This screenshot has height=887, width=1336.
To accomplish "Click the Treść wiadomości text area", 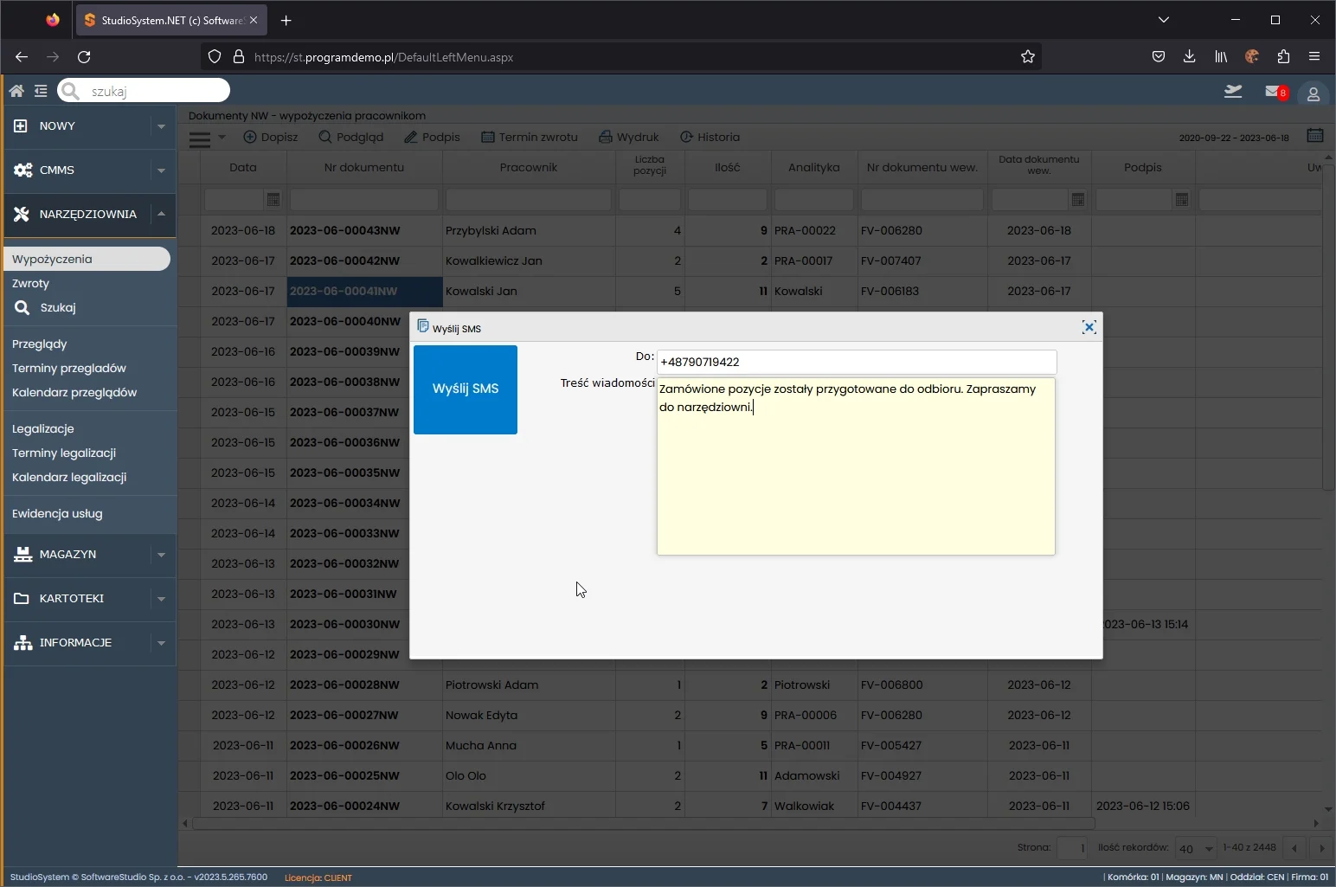I will 856,467.
